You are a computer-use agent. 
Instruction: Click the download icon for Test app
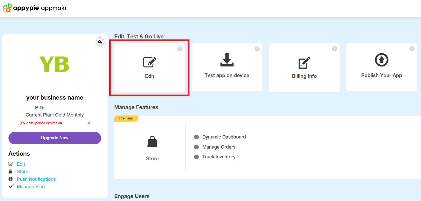[x=227, y=60]
